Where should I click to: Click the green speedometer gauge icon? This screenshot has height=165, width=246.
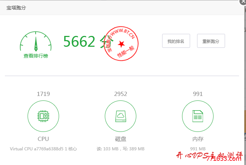pos(36,43)
